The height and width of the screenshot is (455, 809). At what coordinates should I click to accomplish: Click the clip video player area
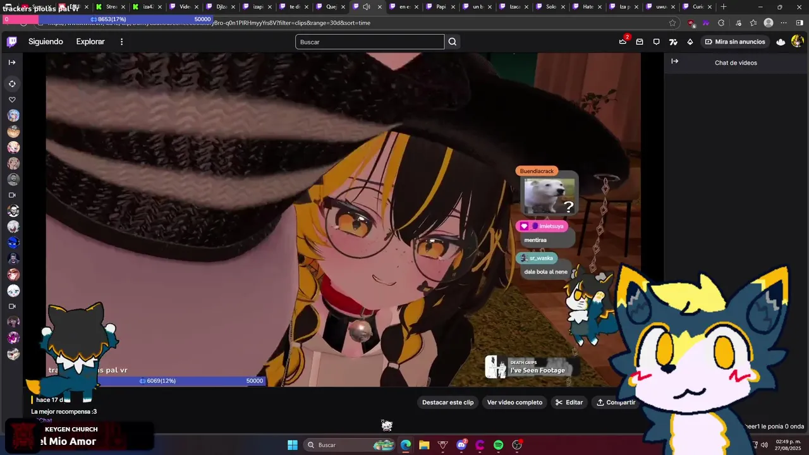point(343,219)
